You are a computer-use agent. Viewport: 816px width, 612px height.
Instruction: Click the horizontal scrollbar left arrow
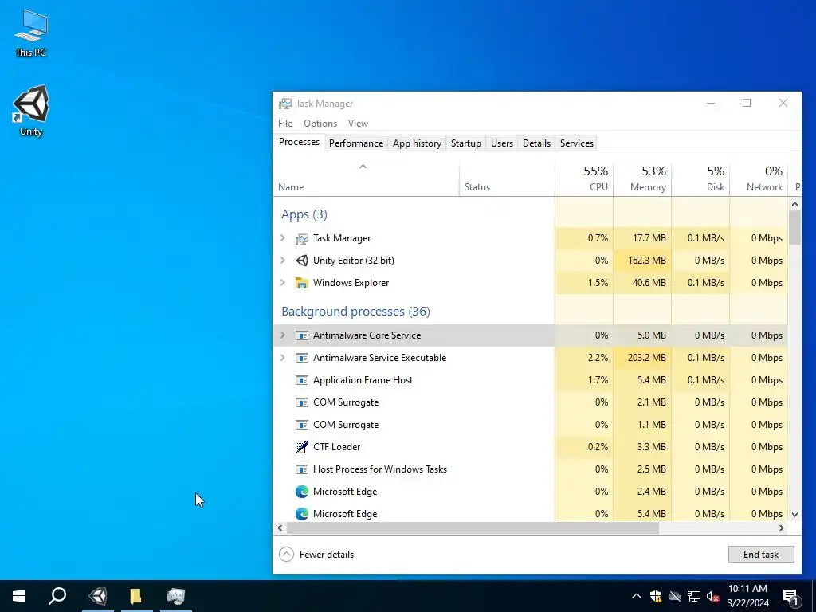pos(280,528)
